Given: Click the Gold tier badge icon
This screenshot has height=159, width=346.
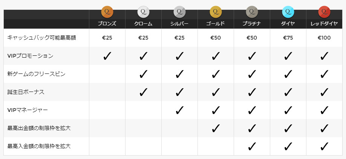Looking at the screenshot, I should tap(216, 12).
